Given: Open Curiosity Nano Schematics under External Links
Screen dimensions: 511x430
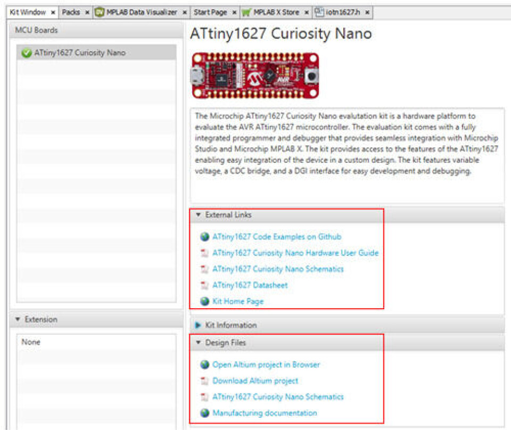Looking at the screenshot, I should click(278, 269).
